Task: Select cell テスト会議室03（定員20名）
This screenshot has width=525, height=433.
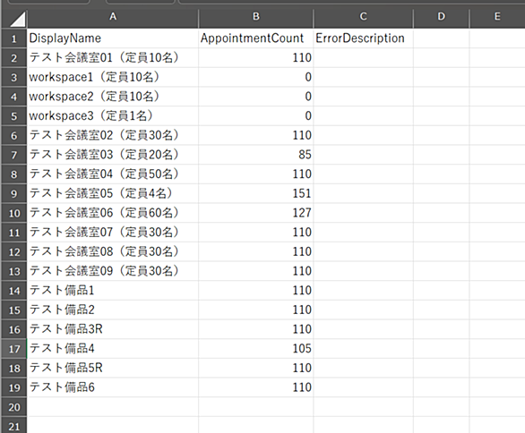Action: pyautogui.click(x=113, y=155)
